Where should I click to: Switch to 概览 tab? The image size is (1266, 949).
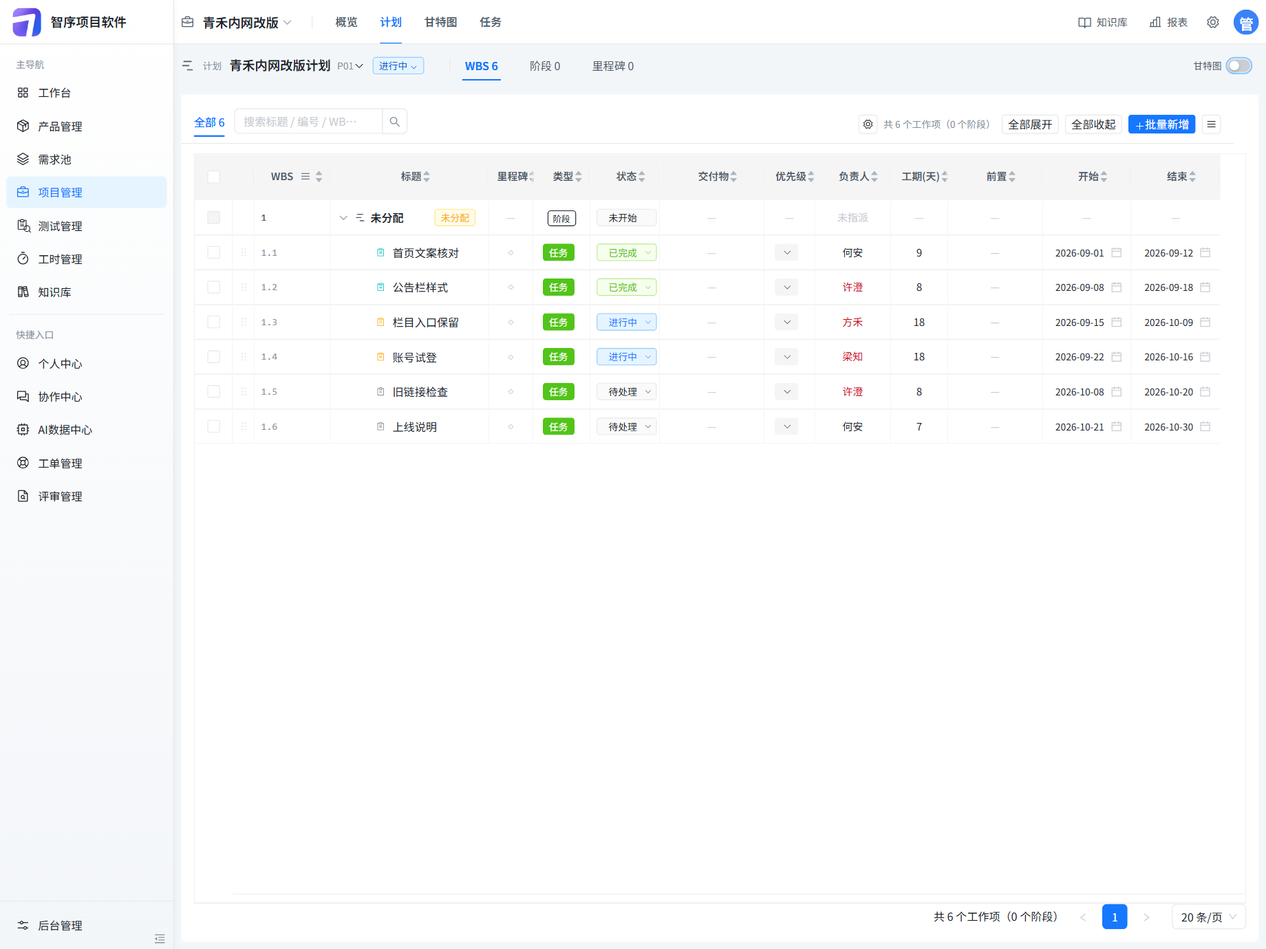tap(346, 22)
